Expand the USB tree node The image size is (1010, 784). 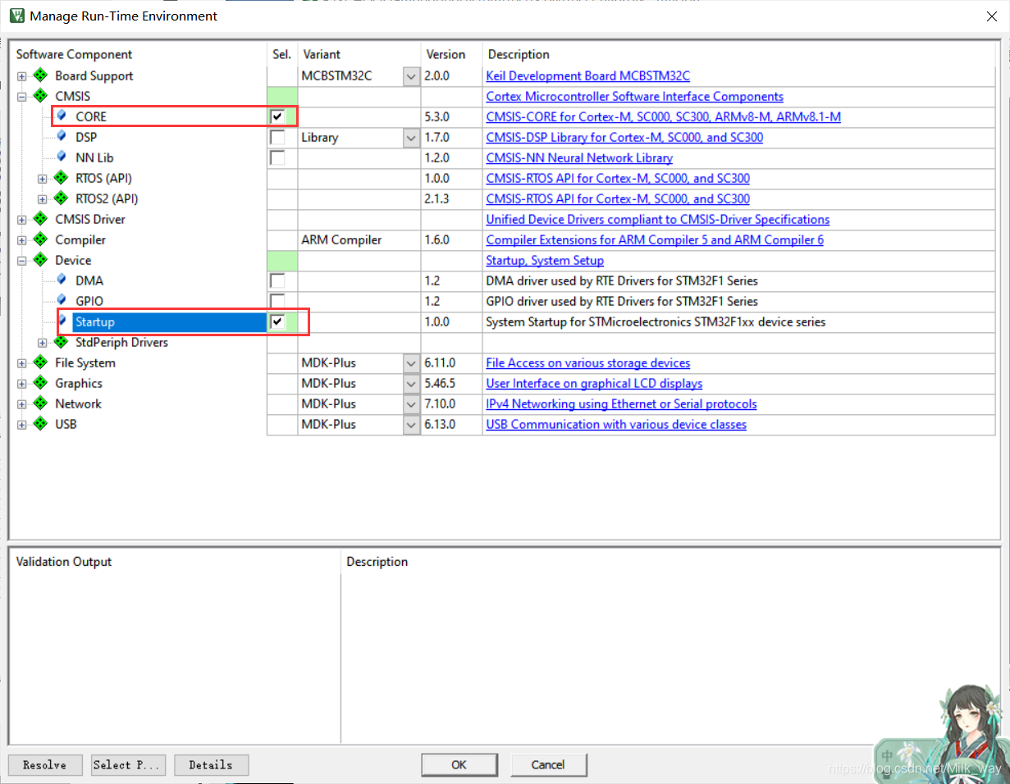click(x=22, y=425)
